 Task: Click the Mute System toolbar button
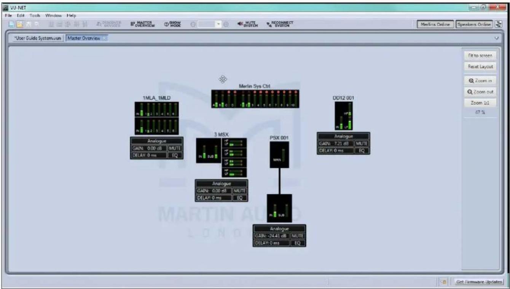248,24
